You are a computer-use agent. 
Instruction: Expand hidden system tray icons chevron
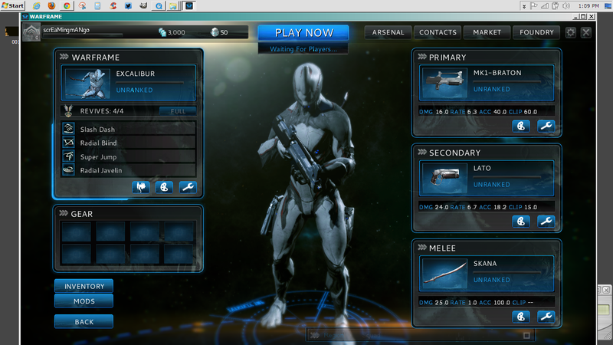524,6
